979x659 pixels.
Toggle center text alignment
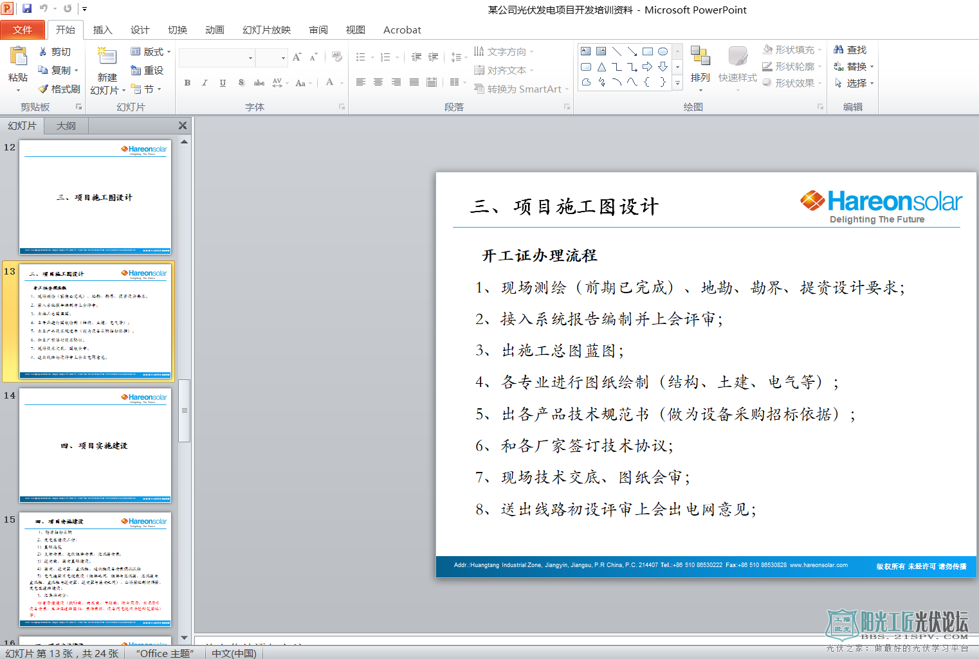click(x=378, y=82)
